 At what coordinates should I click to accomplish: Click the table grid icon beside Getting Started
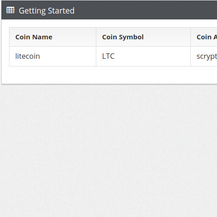point(10,10)
